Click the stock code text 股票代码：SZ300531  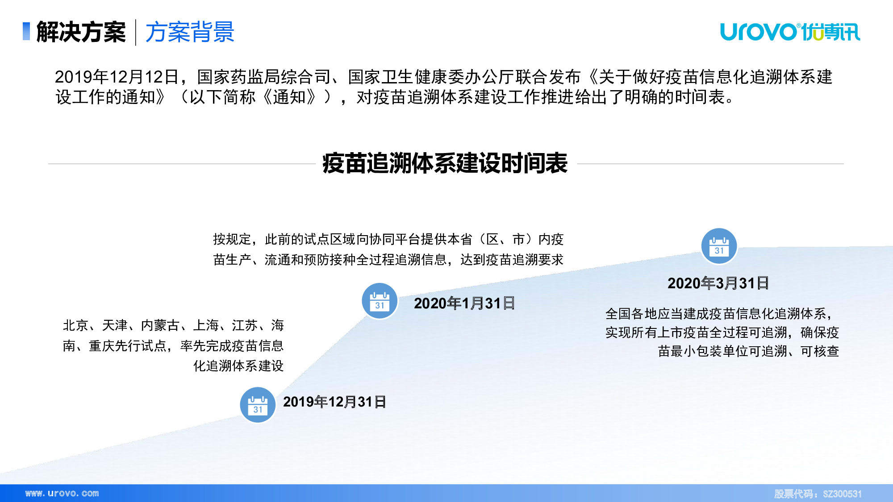pyautogui.click(x=818, y=494)
